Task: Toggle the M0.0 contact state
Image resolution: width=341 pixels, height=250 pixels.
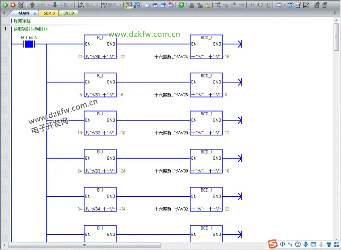Action: coord(29,44)
